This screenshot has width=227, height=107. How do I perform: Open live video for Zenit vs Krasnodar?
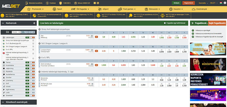pyautogui.click(x=96, y=65)
